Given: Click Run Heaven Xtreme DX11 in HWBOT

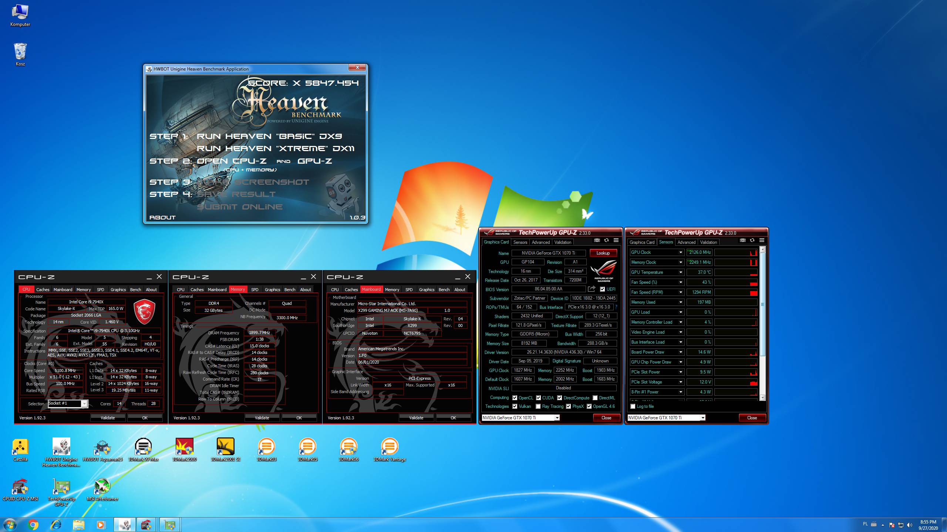Looking at the screenshot, I should point(275,149).
